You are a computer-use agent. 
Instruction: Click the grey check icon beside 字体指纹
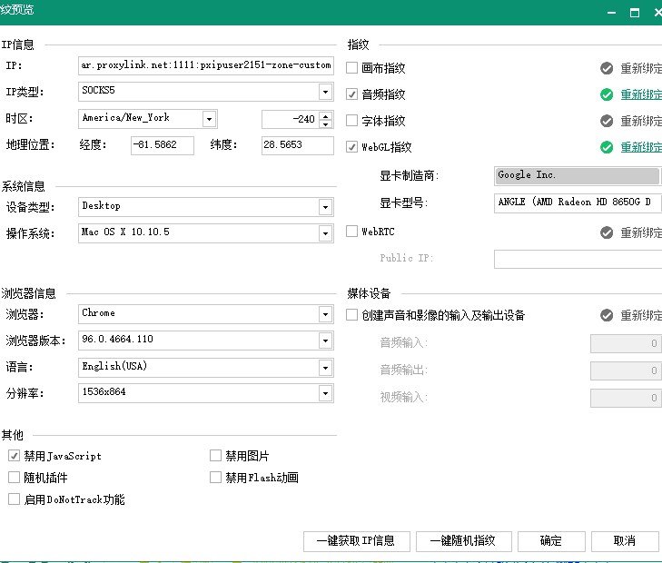(x=607, y=121)
